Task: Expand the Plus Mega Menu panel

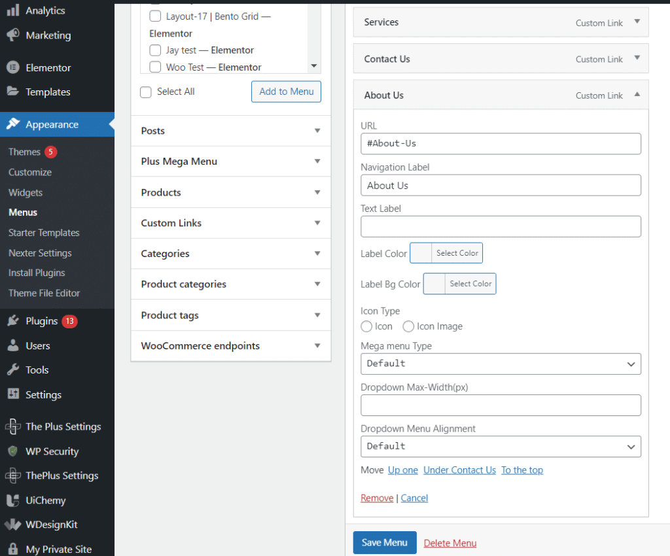Action: click(x=231, y=162)
